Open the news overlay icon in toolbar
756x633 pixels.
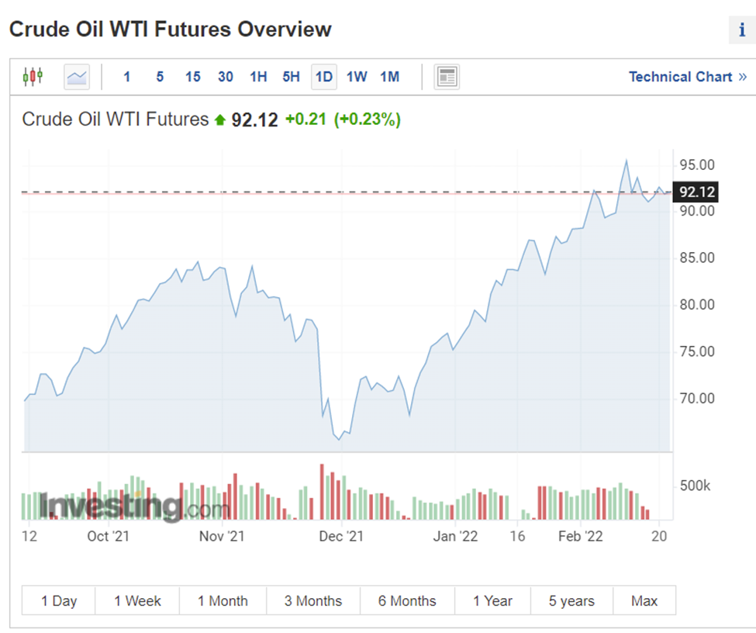click(447, 76)
